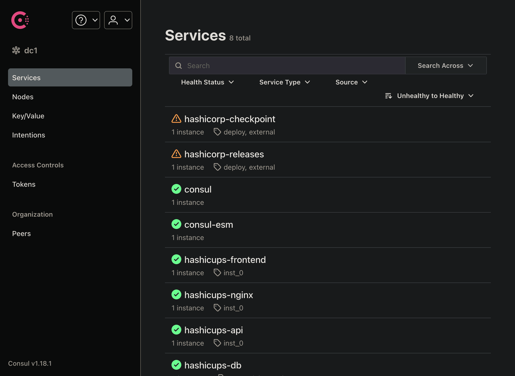Click the green health check icon on hashicups-nginx
Image resolution: width=515 pixels, height=376 pixels.
pos(176,295)
